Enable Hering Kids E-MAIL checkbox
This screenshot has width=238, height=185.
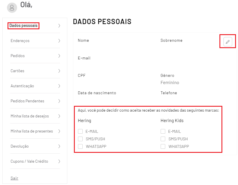[163, 131]
